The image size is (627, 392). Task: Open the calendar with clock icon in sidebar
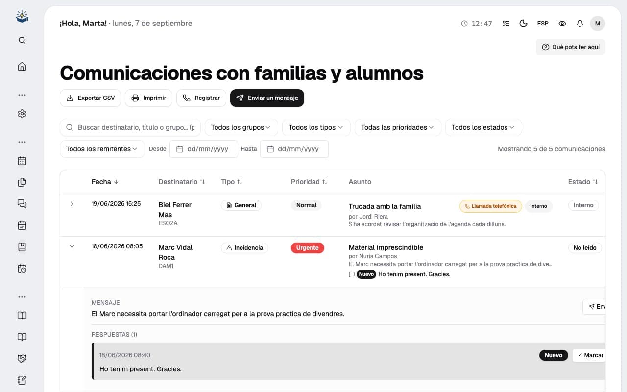coord(22,269)
